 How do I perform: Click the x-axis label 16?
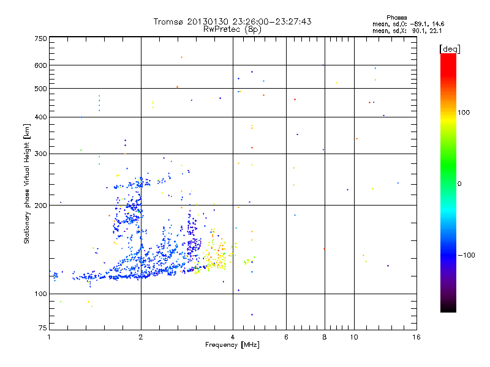click(417, 337)
